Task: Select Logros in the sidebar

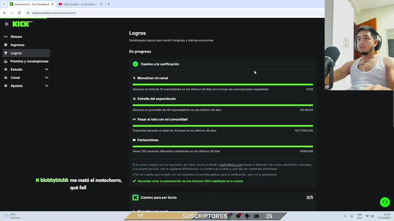Action: [x=26, y=53]
